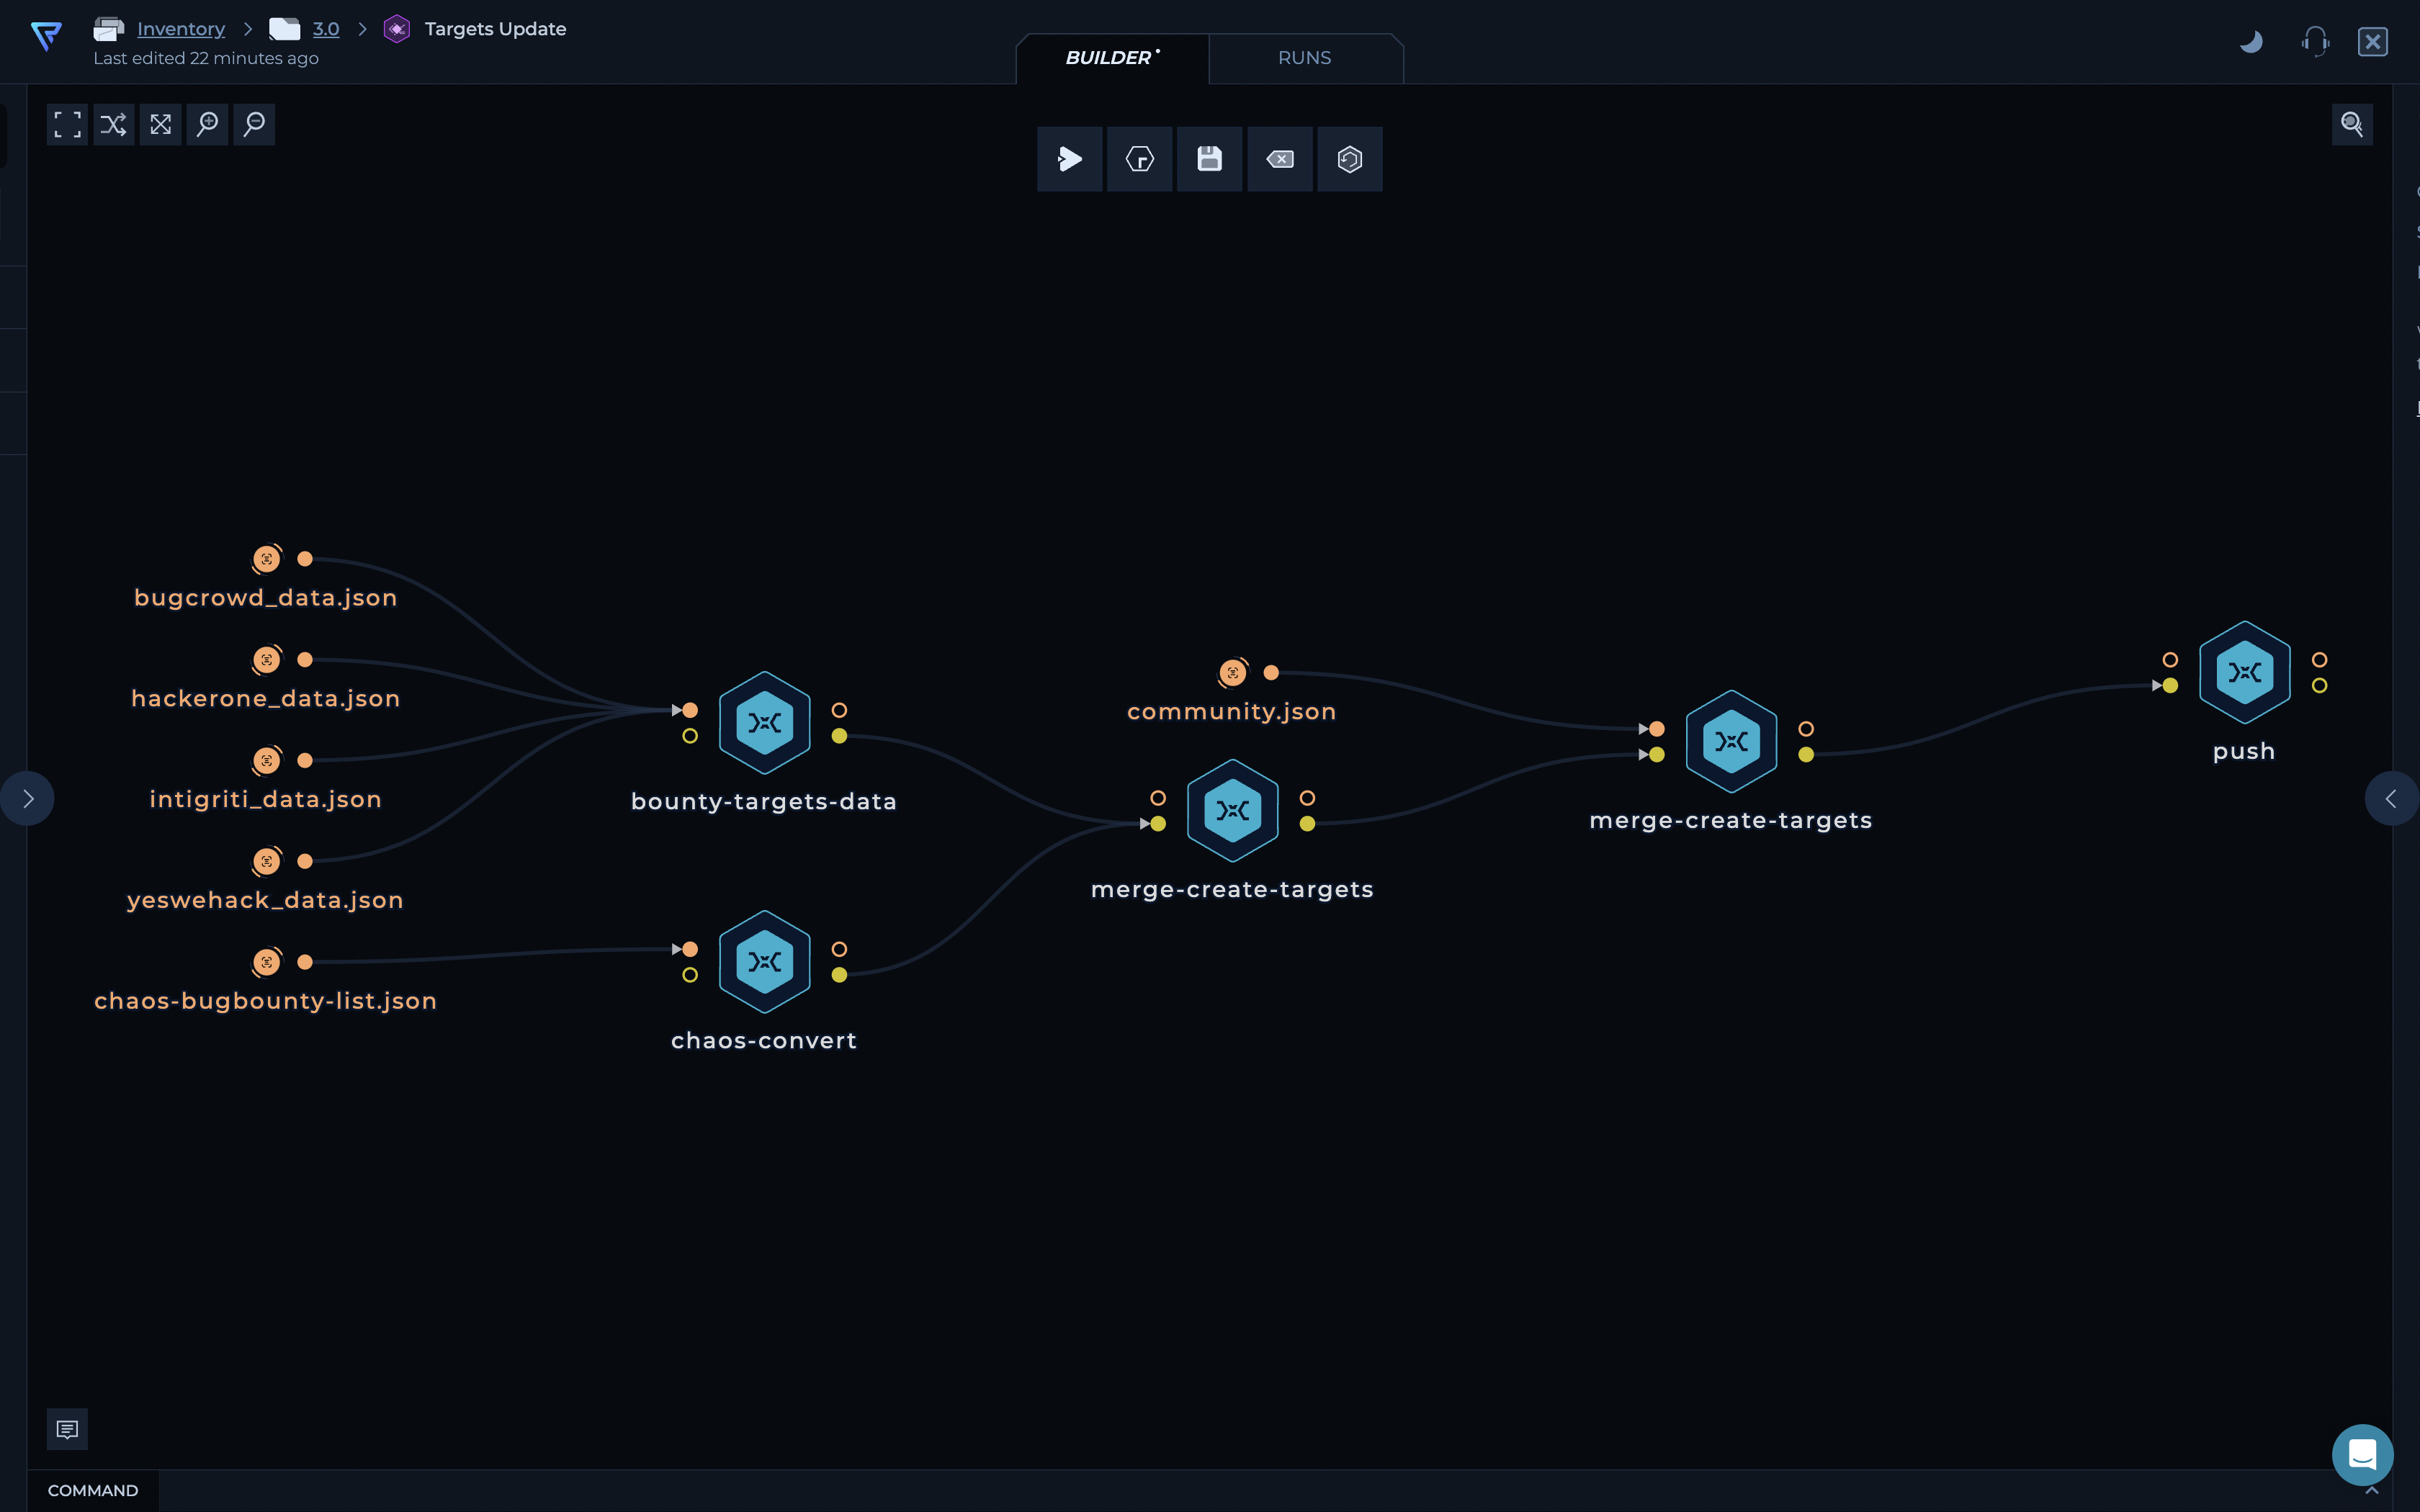2420x1512 pixels.
Task: Click the fit-to-screen fullscreen icon
Action: (x=67, y=124)
